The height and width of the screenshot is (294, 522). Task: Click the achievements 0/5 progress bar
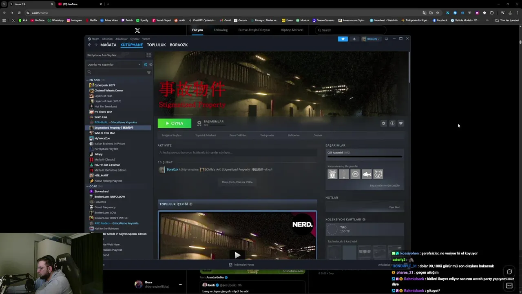tap(365, 156)
